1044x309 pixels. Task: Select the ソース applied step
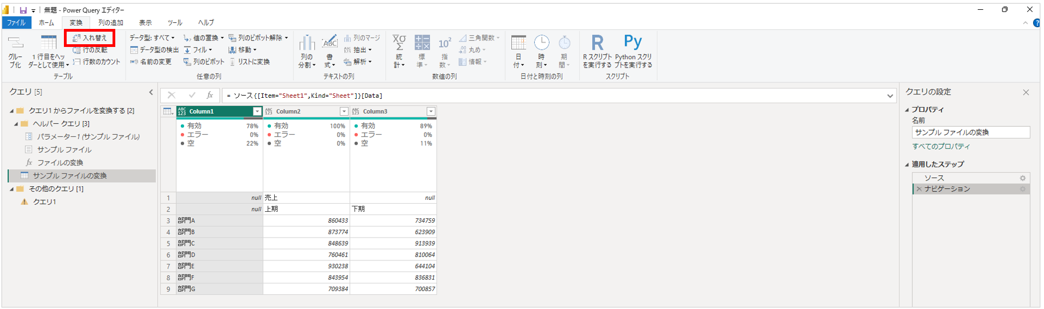click(x=934, y=178)
